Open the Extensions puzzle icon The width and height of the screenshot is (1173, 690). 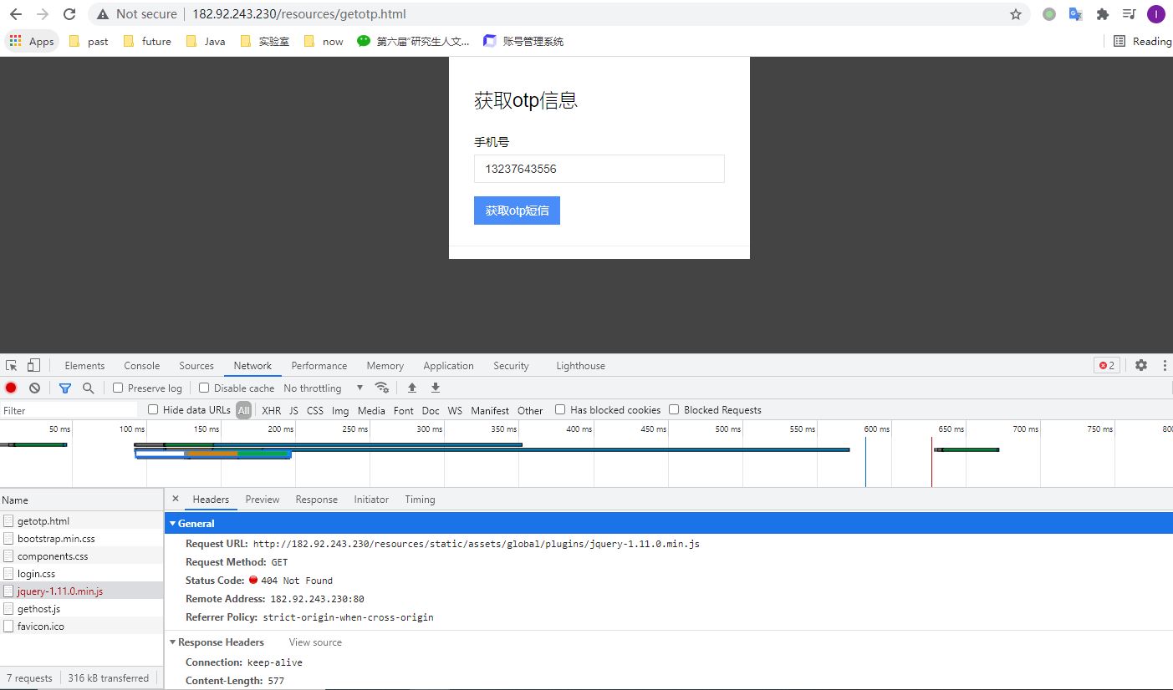[x=1103, y=14]
